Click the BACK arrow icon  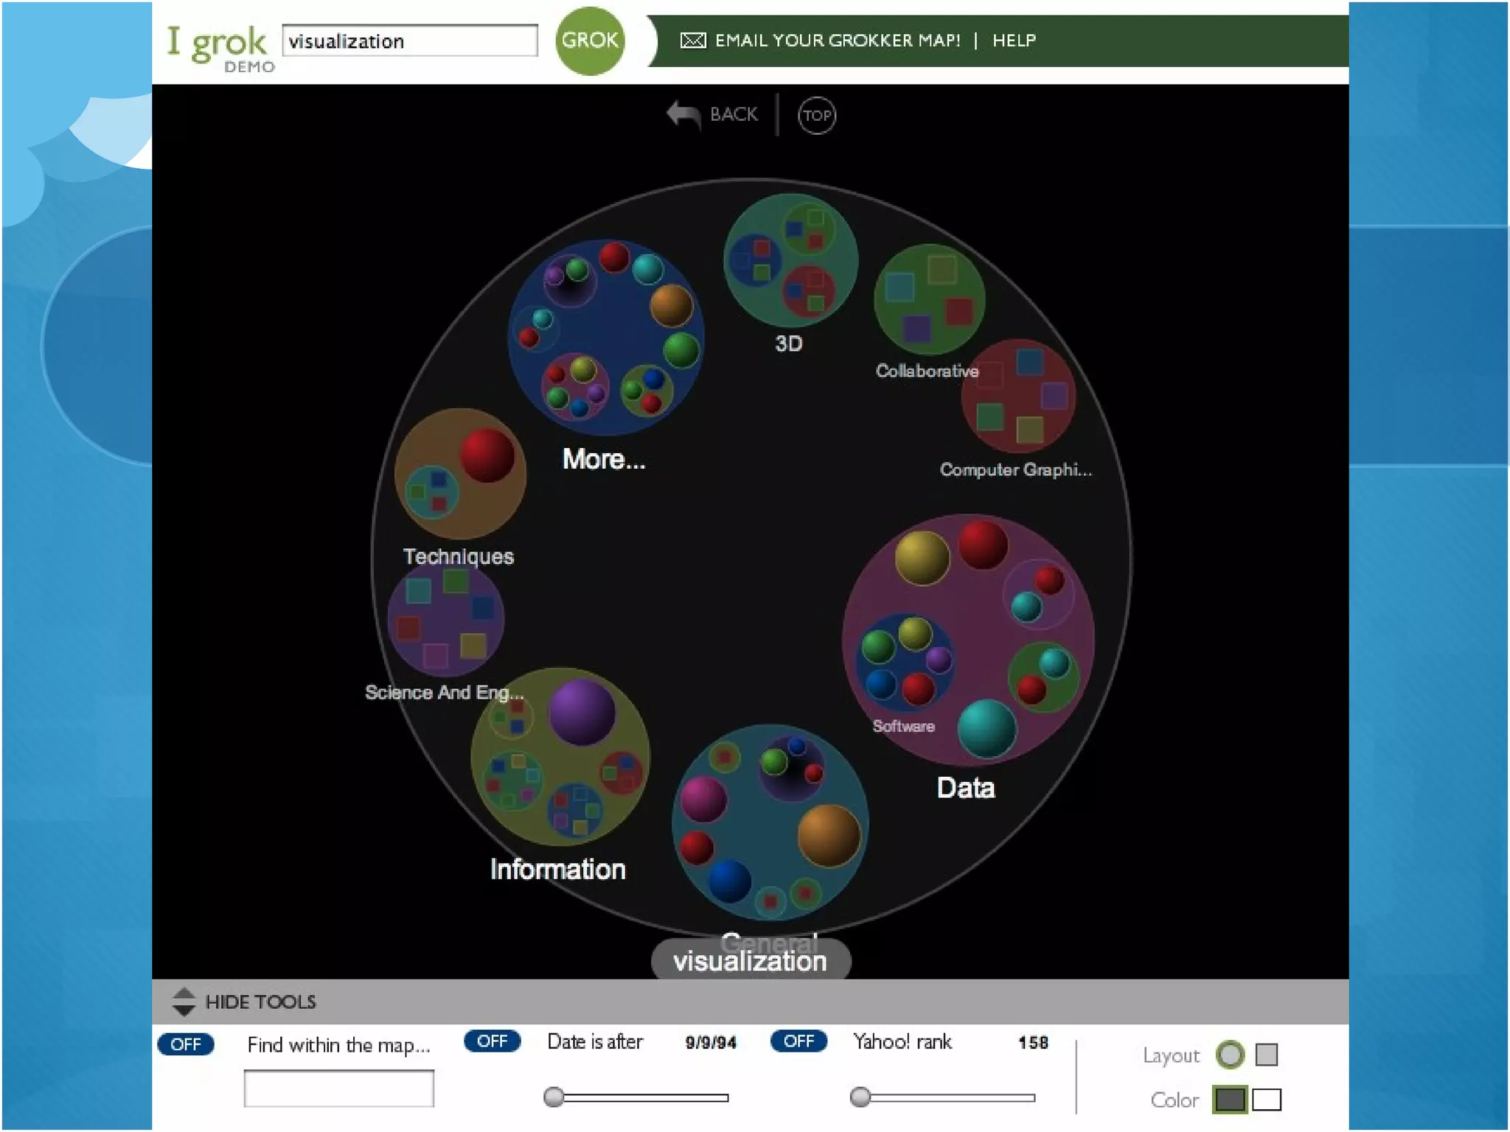pyautogui.click(x=683, y=114)
